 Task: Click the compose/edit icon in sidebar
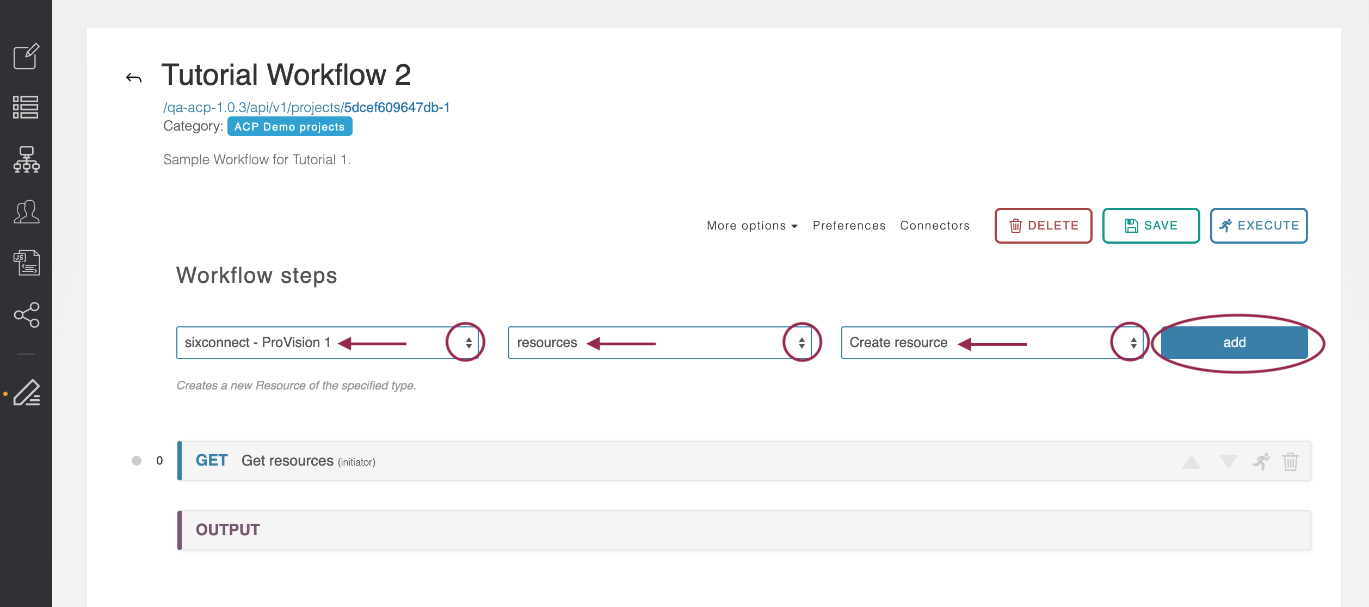pos(26,56)
